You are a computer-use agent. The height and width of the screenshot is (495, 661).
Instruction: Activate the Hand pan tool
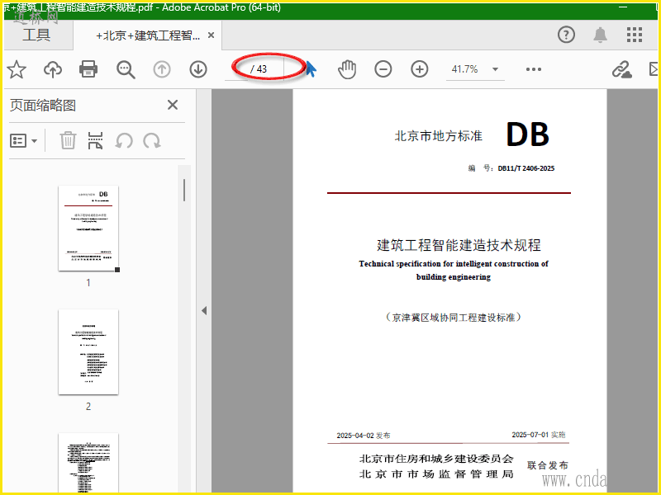coord(347,69)
